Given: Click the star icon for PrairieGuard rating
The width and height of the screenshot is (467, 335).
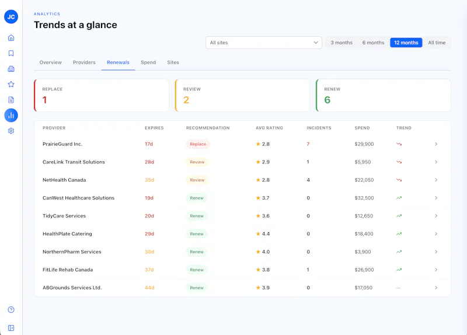Looking at the screenshot, I should 258,144.
